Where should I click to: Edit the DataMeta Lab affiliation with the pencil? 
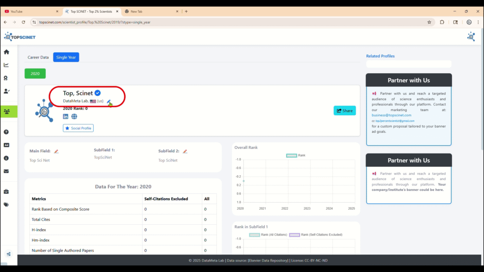pyautogui.click(x=109, y=101)
